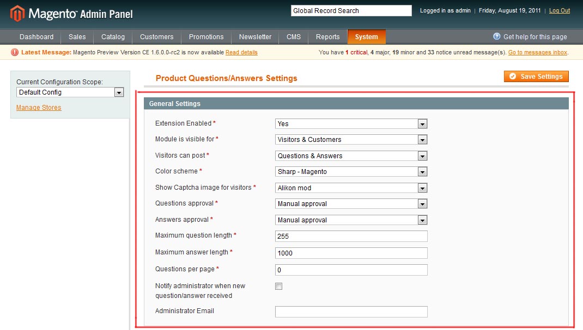Expand the Visitors can post dropdown

point(351,156)
